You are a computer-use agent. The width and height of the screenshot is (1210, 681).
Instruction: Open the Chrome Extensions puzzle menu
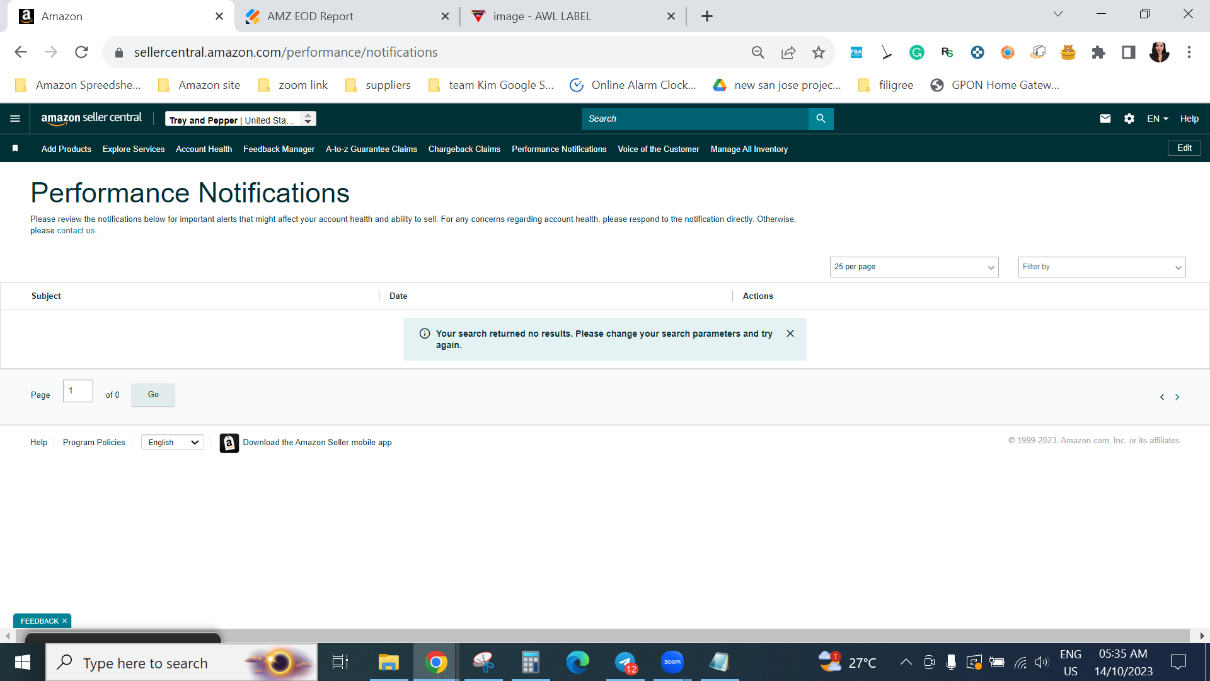click(1098, 52)
